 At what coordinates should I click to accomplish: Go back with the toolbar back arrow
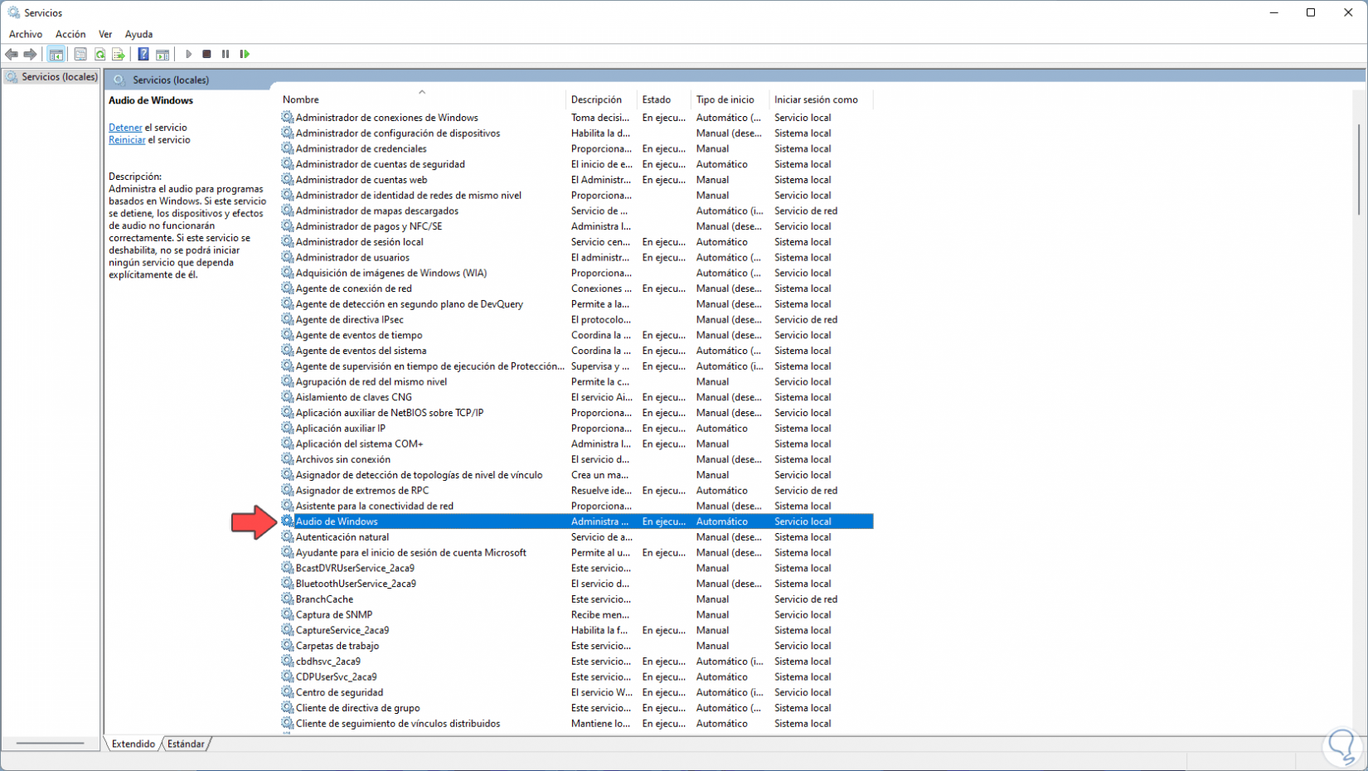[x=12, y=55]
